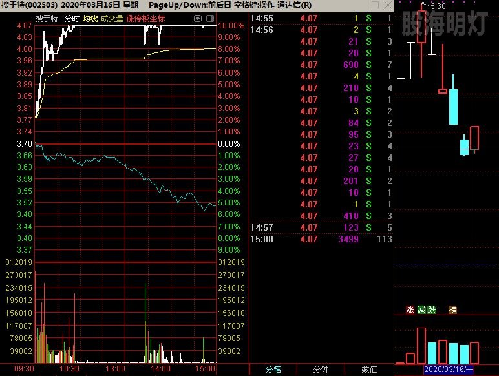Click the 减 marker icon

421,309
